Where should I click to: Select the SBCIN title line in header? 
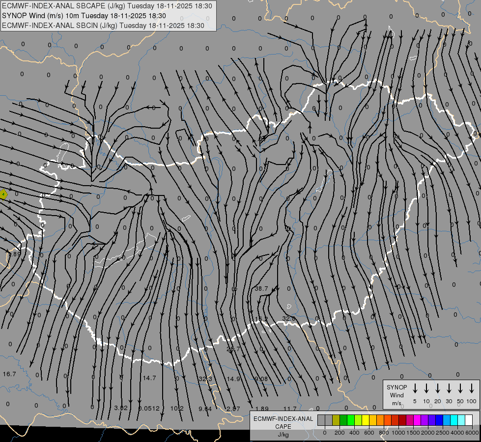(103, 25)
